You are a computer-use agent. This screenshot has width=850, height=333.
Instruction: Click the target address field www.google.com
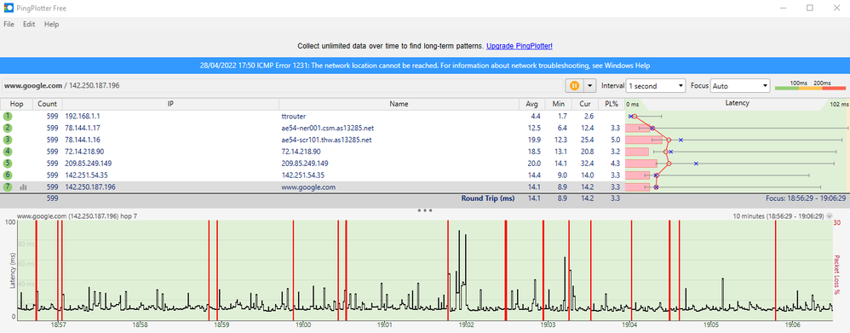click(x=282, y=86)
